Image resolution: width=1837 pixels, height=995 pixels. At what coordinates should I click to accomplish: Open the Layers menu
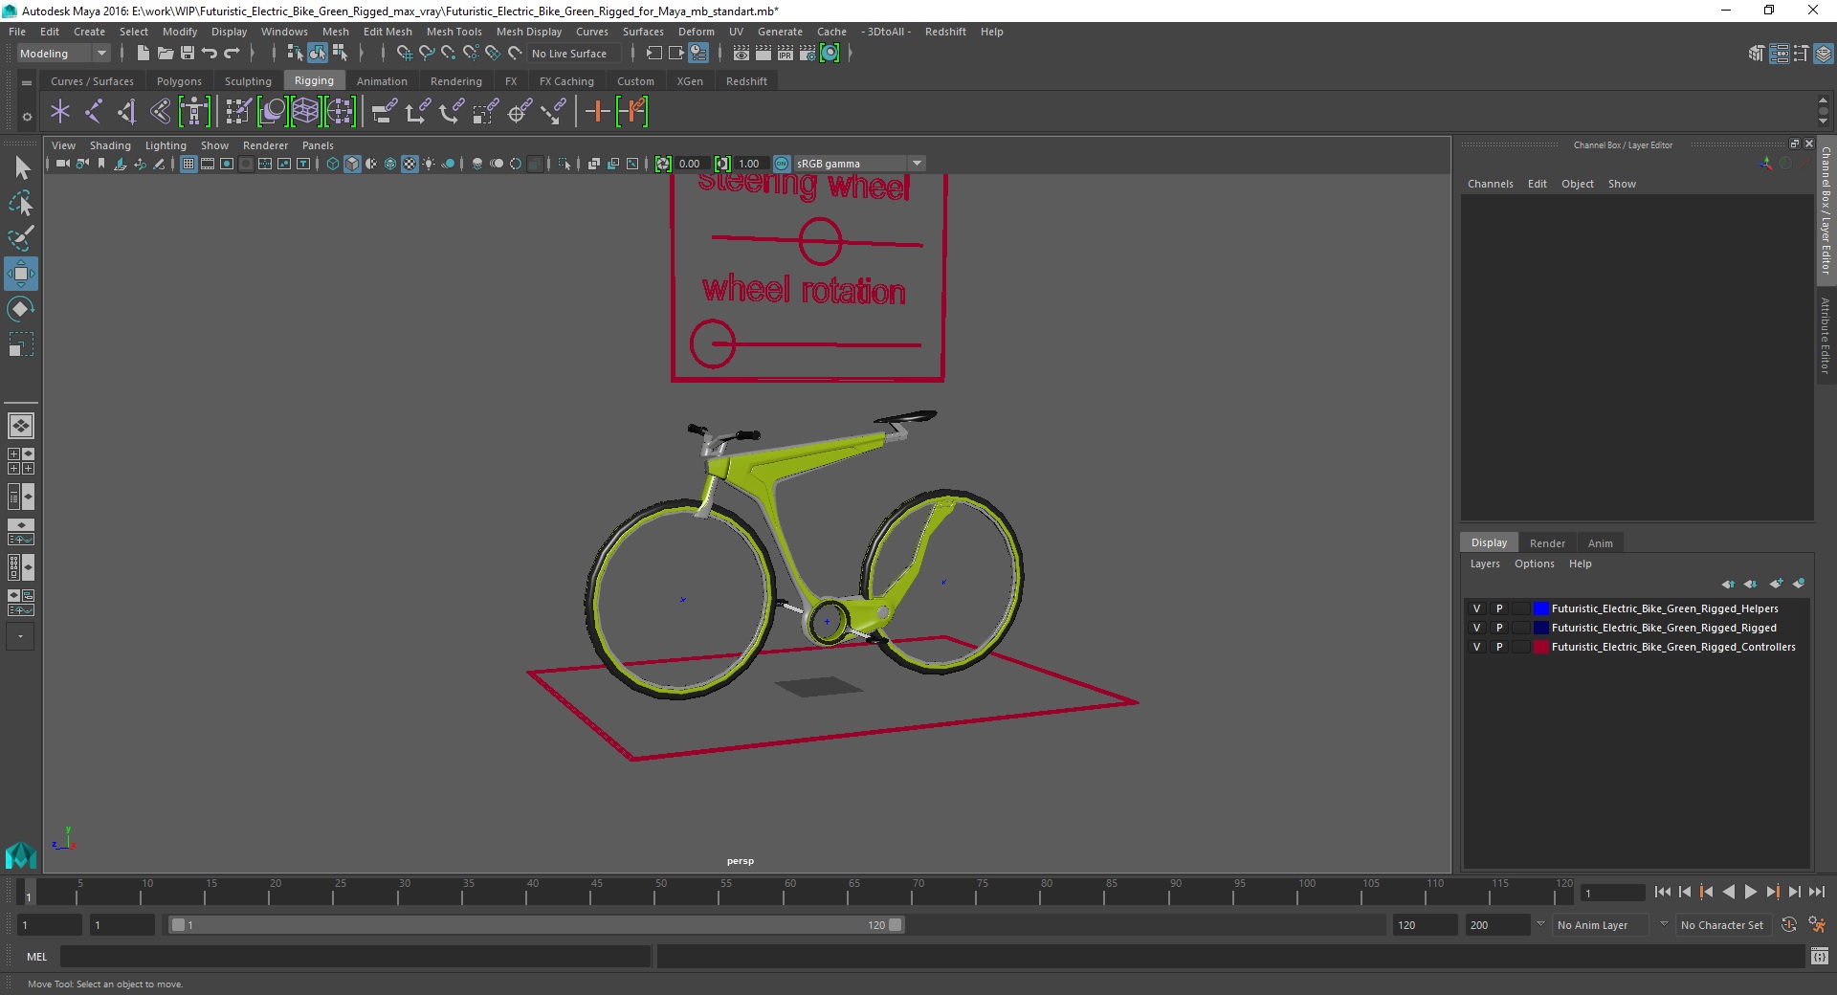1485,564
